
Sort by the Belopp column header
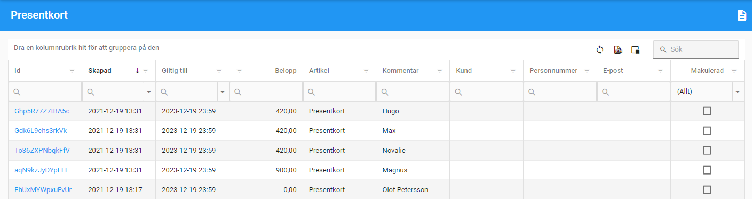[x=286, y=70]
